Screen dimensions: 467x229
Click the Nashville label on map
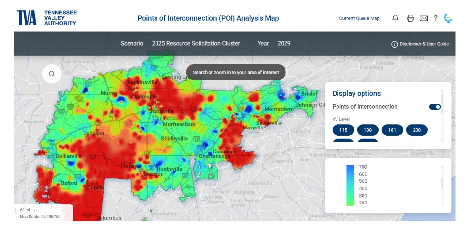click(x=162, y=111)
